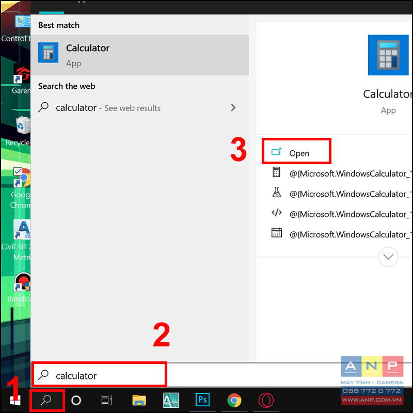Open Task View from the taskbar

click(107, 401)
